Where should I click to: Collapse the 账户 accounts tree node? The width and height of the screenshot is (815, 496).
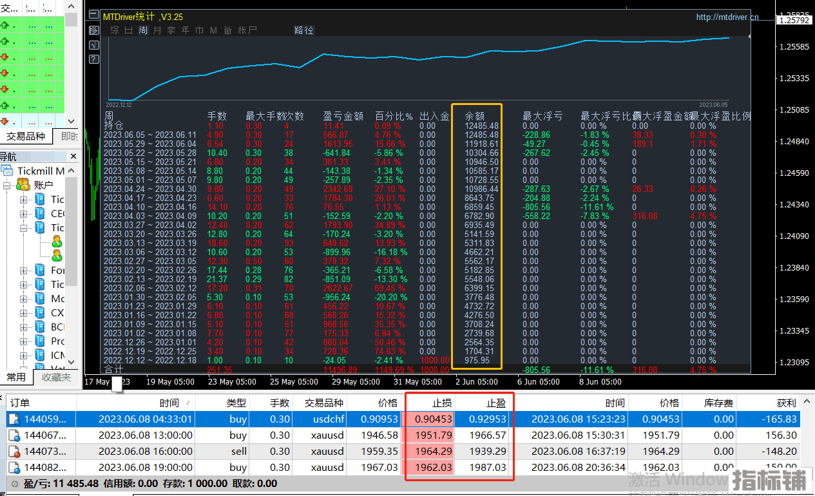(x=7, y=185)
